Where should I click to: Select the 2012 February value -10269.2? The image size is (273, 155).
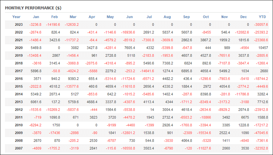(53, 110)
